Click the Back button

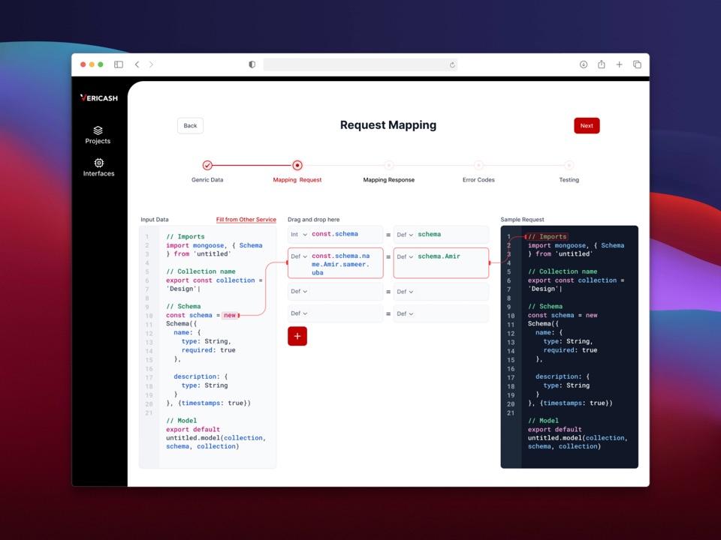click(190, 126)
